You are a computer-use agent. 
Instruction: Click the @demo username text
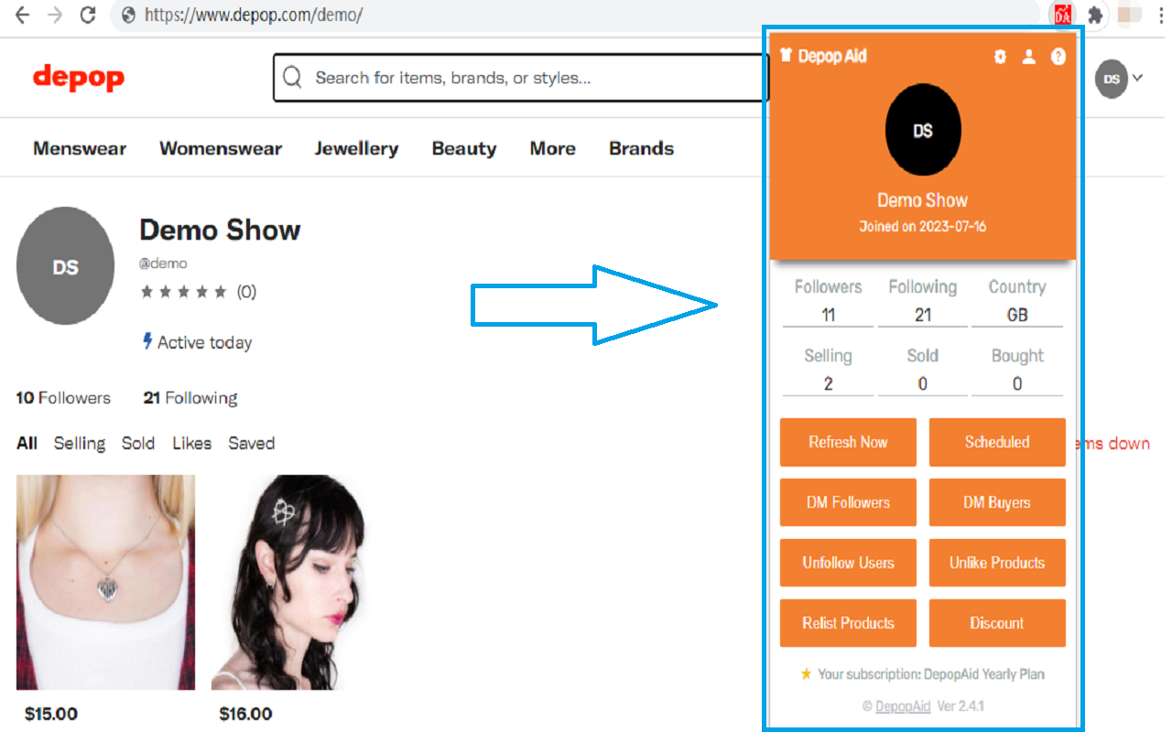point(163,264)
